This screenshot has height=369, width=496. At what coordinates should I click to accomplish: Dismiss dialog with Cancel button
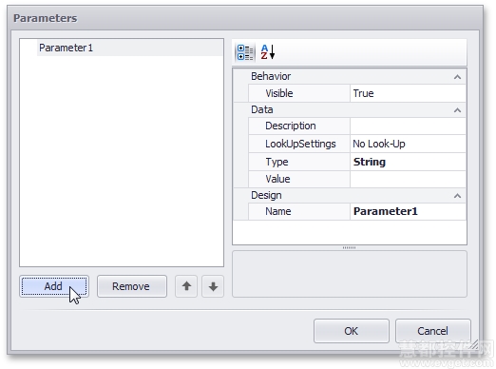(x=432, y=331)
